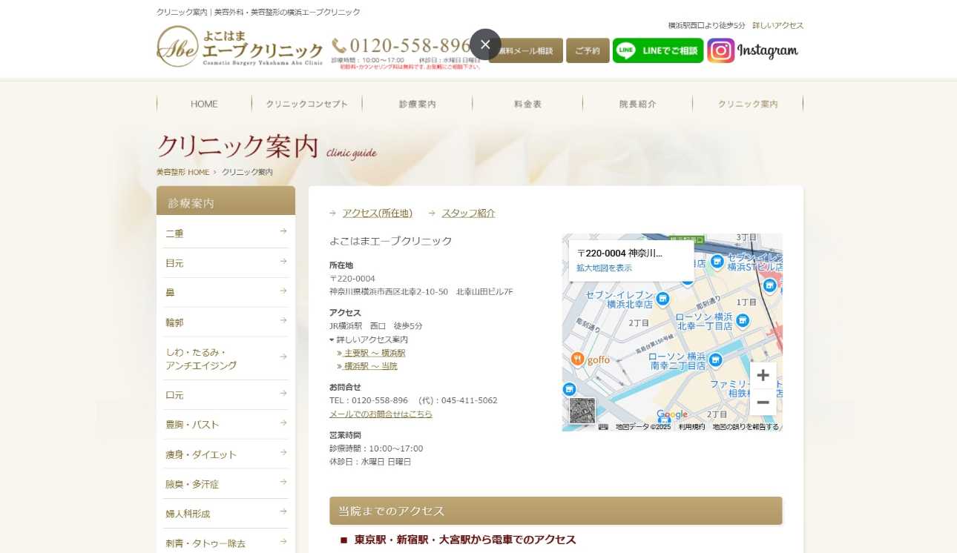The width and height of the screenshot is (957, 553).
Task: Open クリニックコンセプト menu item
Action: click(x=306, y=104)
